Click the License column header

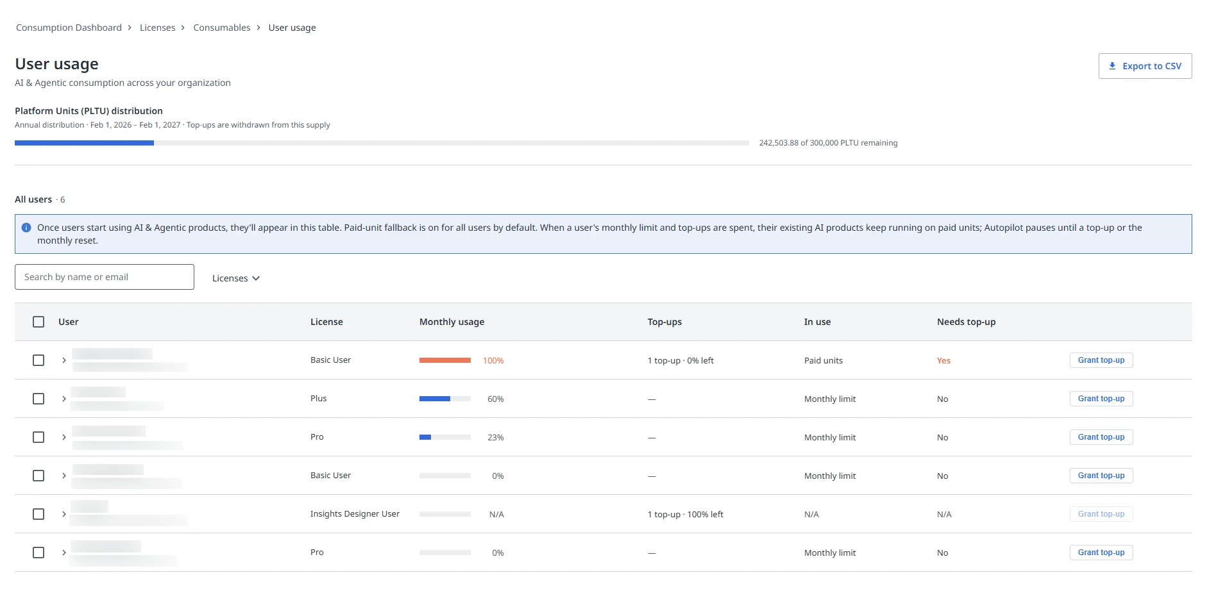pyautogui.click(x=326, y=322)
